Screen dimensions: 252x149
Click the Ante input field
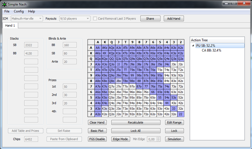(70, 62)
